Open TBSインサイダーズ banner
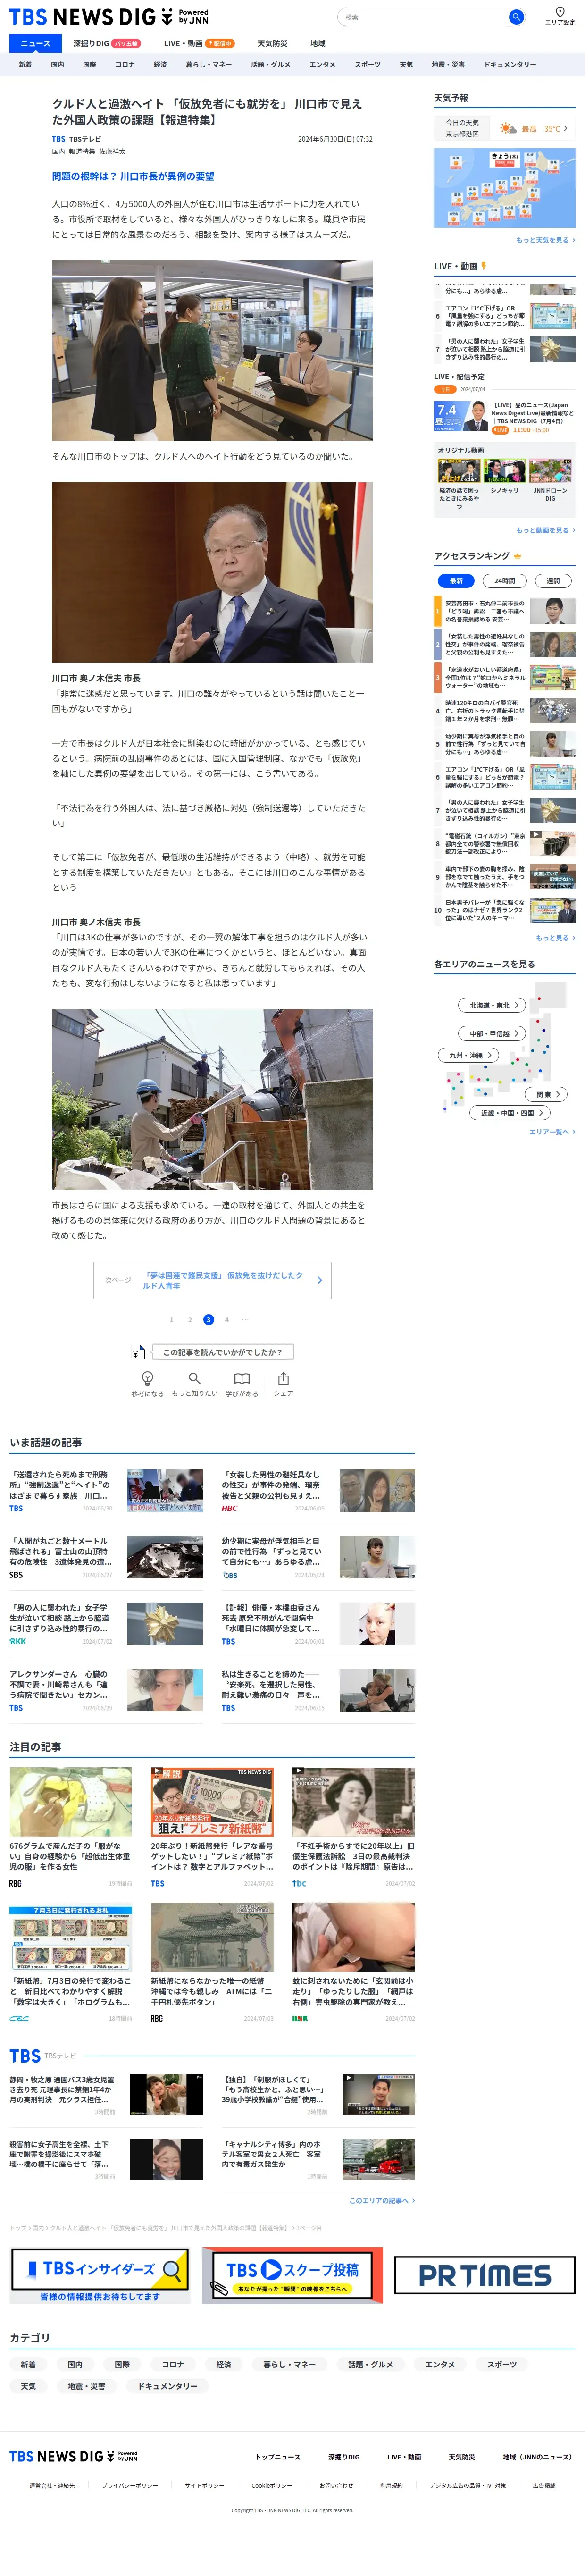This screenshot has width=585, height=2576. coord(100,2275)
